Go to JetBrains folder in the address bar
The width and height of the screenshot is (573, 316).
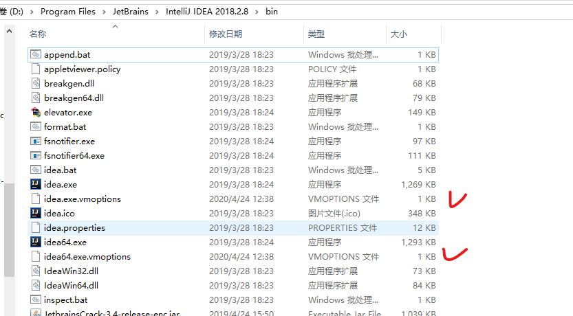coord(131,12)
